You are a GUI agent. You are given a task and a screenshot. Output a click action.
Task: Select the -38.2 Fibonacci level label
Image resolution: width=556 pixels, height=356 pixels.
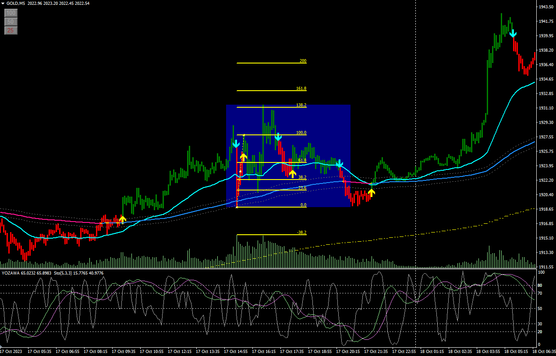(x=301, y=233)
